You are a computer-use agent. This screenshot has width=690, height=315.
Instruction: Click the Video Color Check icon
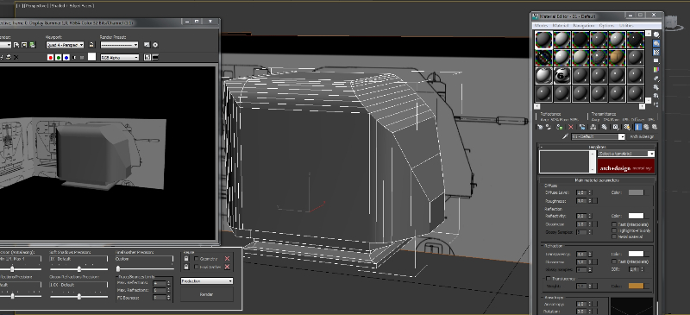656,70
